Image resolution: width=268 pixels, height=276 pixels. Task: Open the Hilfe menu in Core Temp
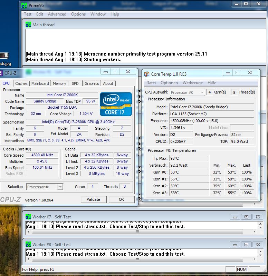[x=212, y=83]
